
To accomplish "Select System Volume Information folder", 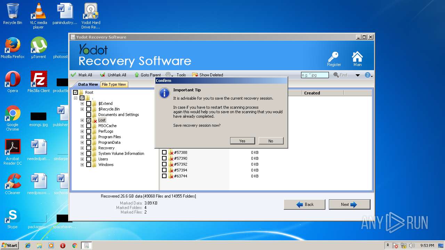I will 121,153.
